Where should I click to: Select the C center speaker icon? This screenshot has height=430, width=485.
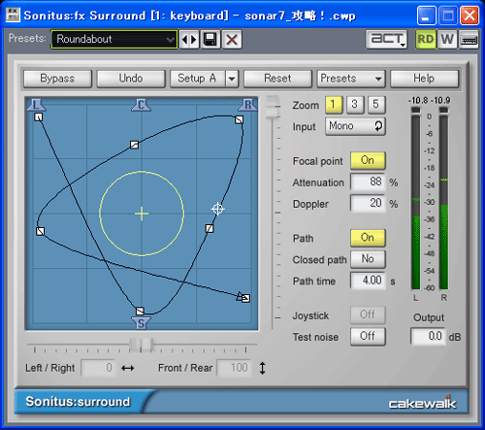tap(141, 105)
